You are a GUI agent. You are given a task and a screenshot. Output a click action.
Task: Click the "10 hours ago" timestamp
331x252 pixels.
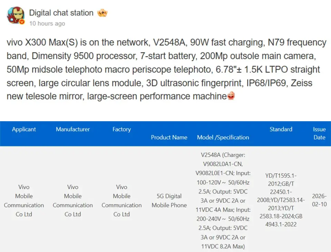[x=47, y=23]
